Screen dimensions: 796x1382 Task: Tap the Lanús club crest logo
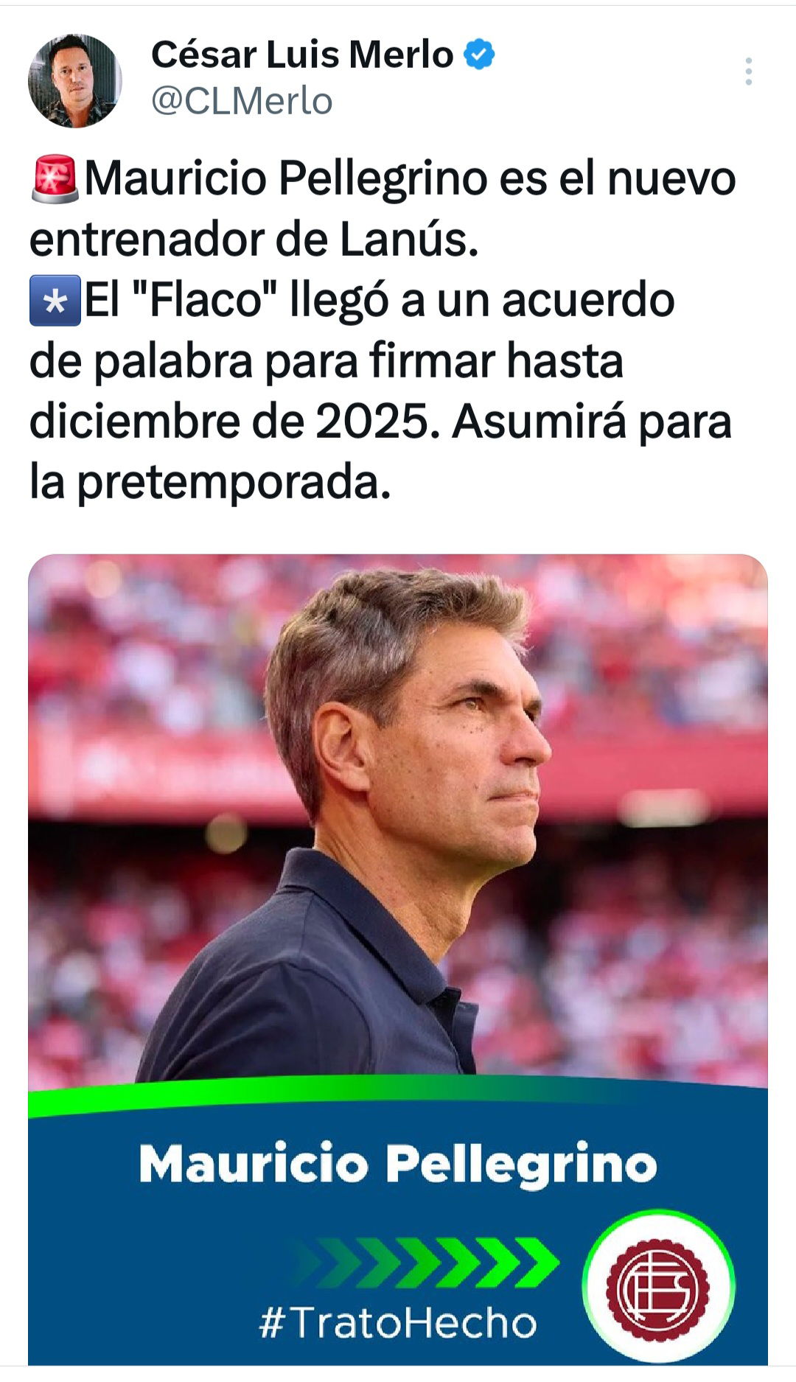point(658,1288)
